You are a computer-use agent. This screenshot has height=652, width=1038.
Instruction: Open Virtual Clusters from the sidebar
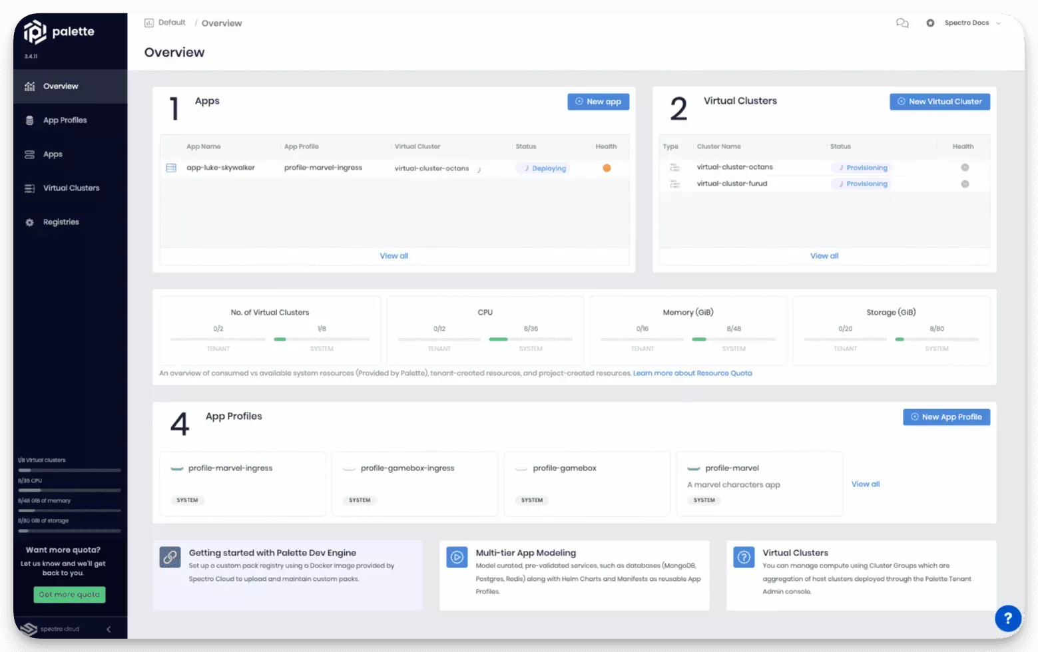(70, 188)
